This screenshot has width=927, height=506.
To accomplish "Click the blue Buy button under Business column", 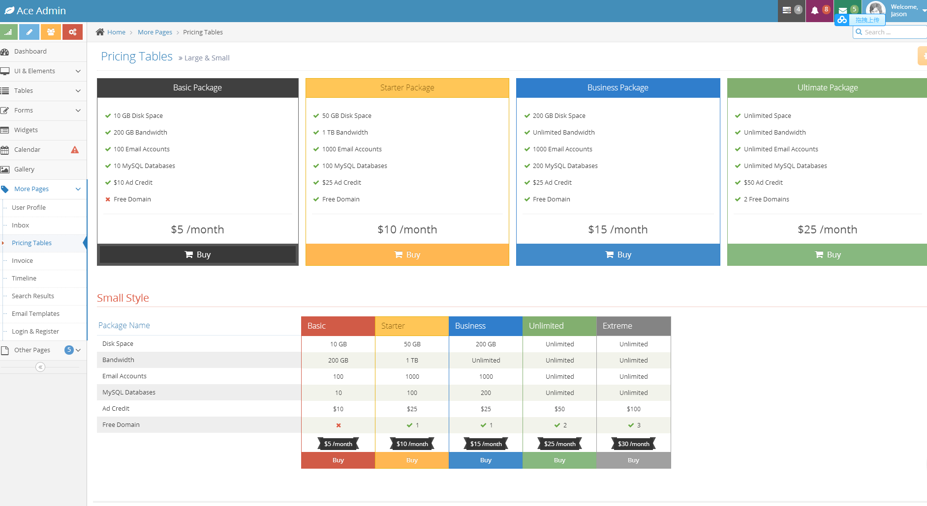I will pyautogui.click(x=486, y=460).
